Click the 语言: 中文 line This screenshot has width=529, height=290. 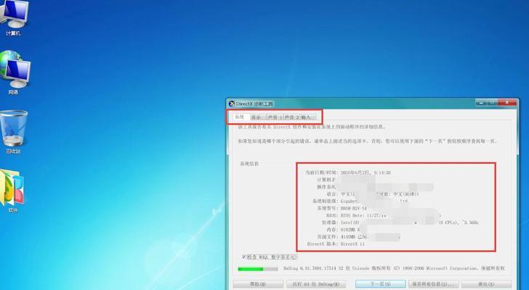point(373,194)
